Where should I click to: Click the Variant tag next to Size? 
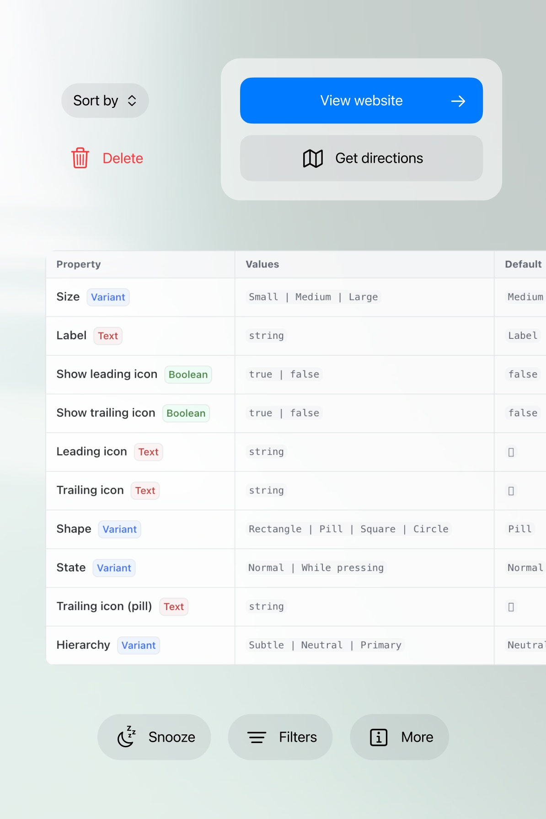[108, 297]
